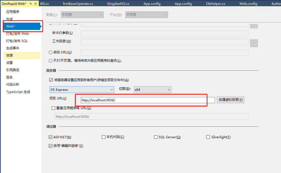
Task: Open the IIS Express server dropdown
Action: (x=82, y=89)
